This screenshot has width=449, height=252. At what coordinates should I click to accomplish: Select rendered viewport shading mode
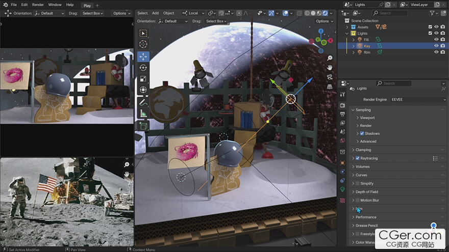(325, 13)
